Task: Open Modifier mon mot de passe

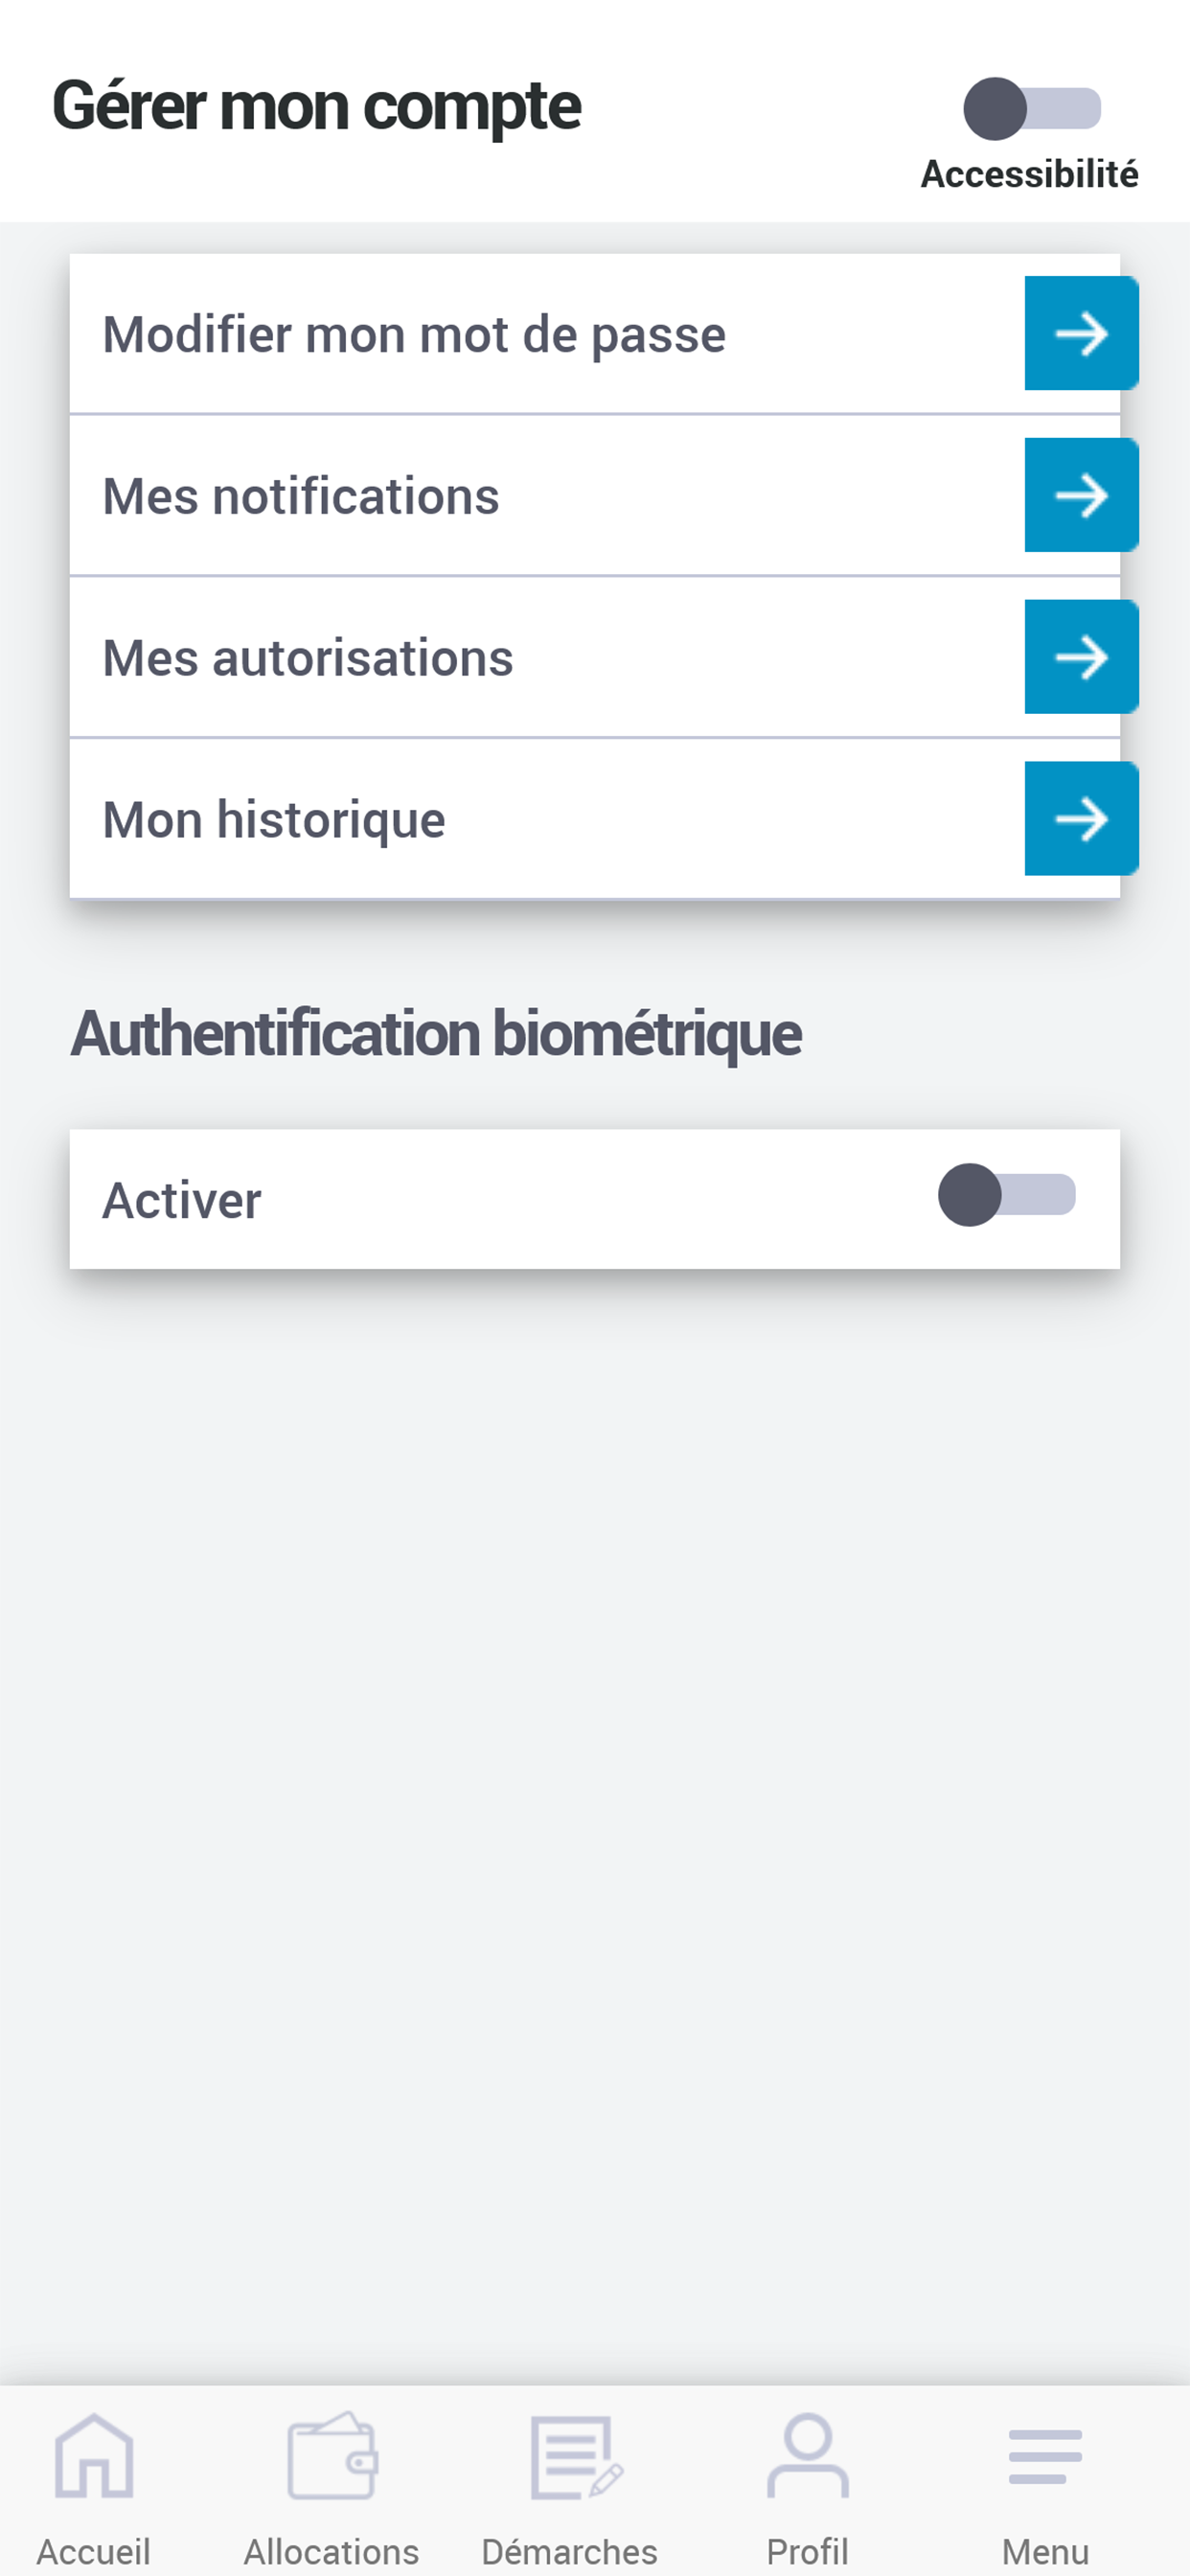Action: 414,334
